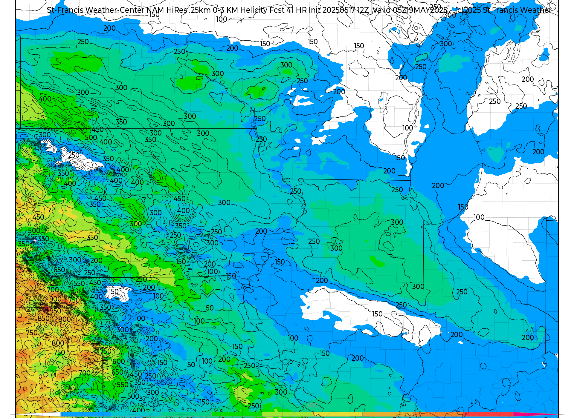
Task: Click the "St-Francis Weather-Center" title text
Action: point(96,10)
